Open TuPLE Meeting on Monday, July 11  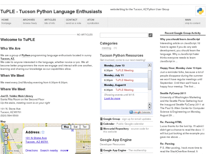pyautogui.click(x=124, y=80)
